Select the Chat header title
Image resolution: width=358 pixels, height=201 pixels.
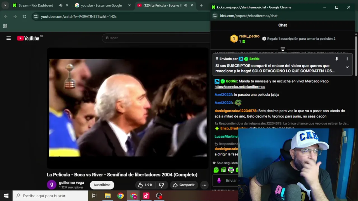pos(282,25)
